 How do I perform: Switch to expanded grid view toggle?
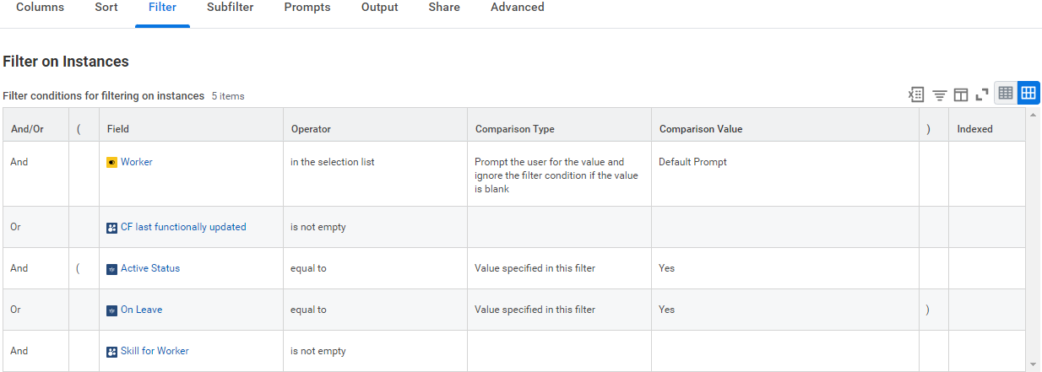point(1028,93)
